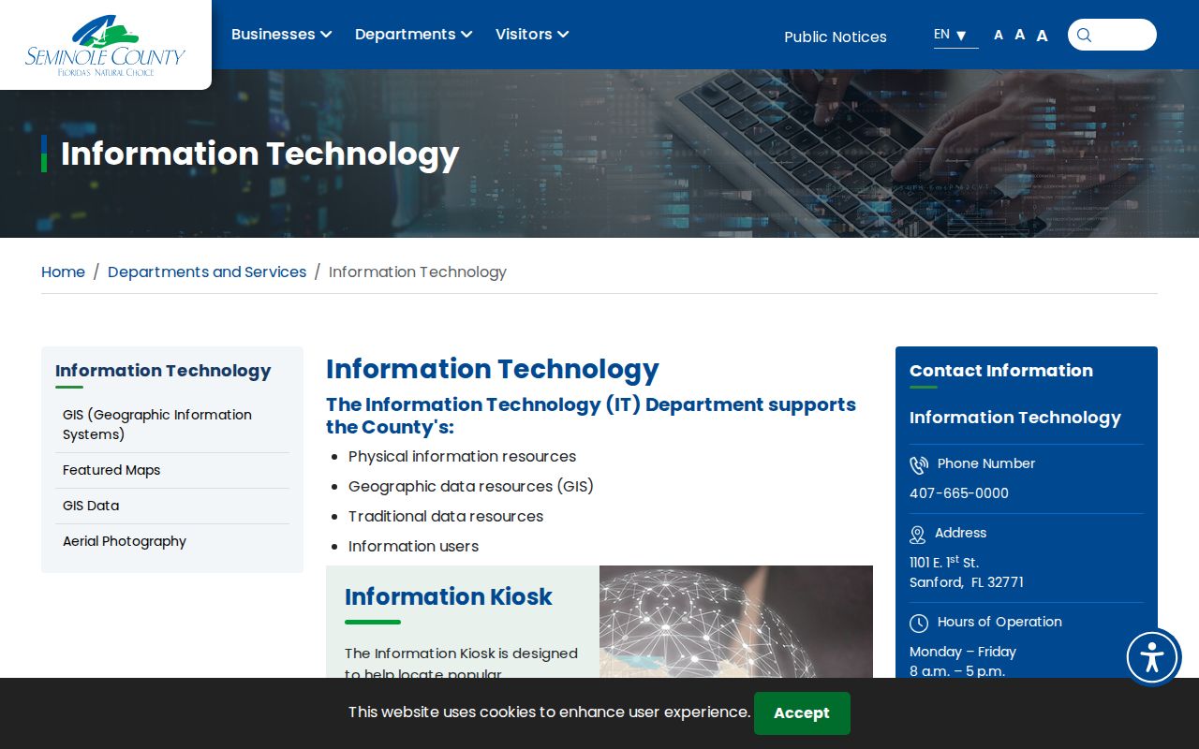
Task: Click the map pin Address icon
Action: [x=918, y=535]
